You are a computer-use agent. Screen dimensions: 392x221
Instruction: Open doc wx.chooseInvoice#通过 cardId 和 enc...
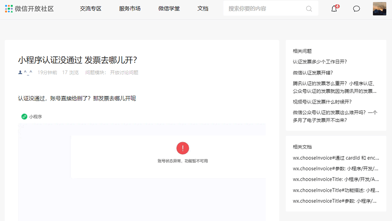point(336,158)
